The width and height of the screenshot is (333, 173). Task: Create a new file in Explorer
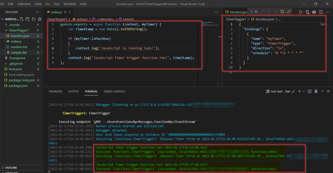[22, 19]
